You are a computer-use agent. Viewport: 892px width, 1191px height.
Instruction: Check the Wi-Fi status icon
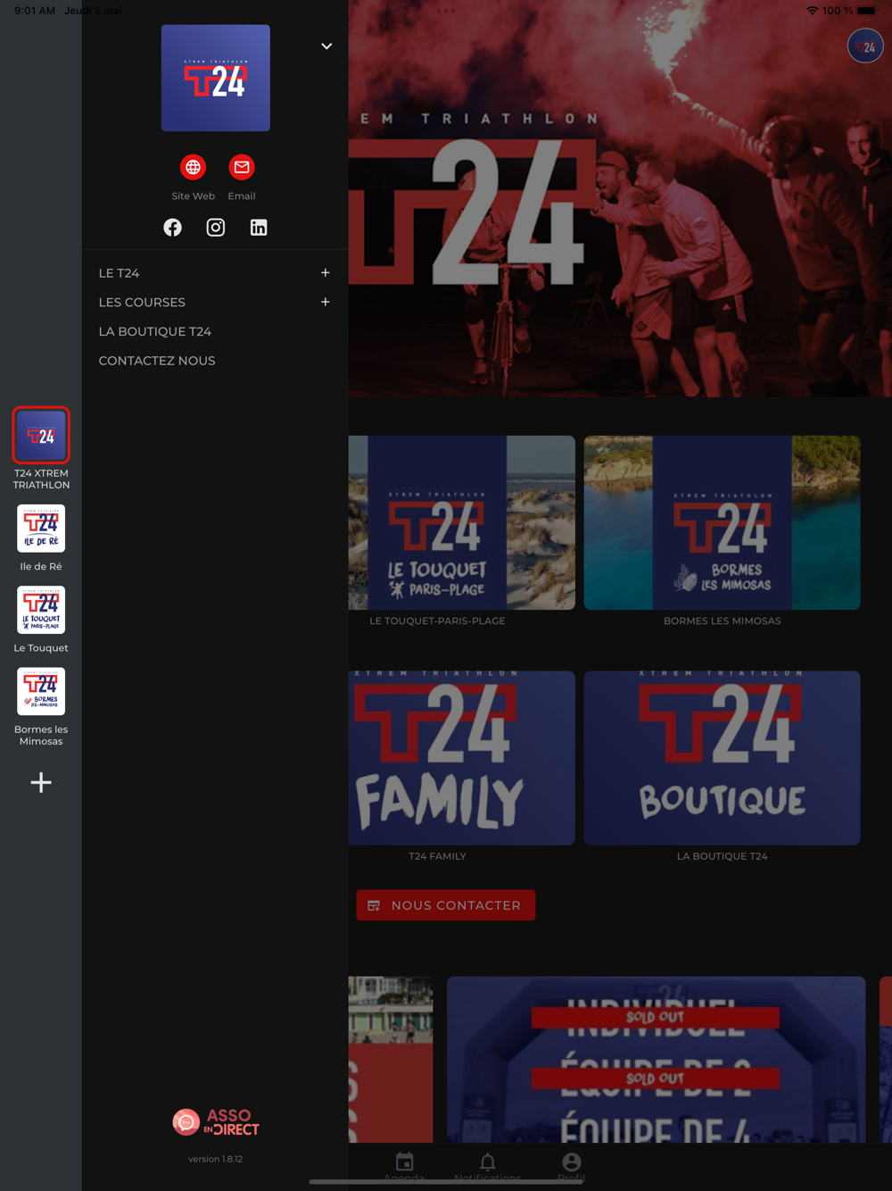(812, 11)
